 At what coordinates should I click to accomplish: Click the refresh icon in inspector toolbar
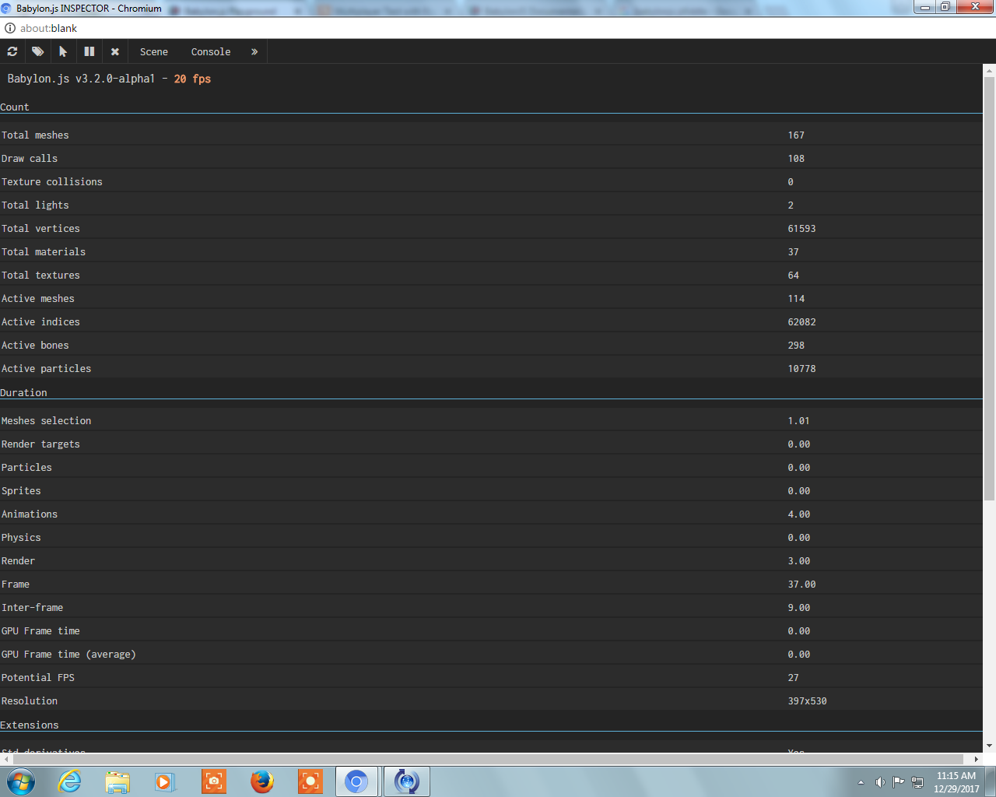12,51
